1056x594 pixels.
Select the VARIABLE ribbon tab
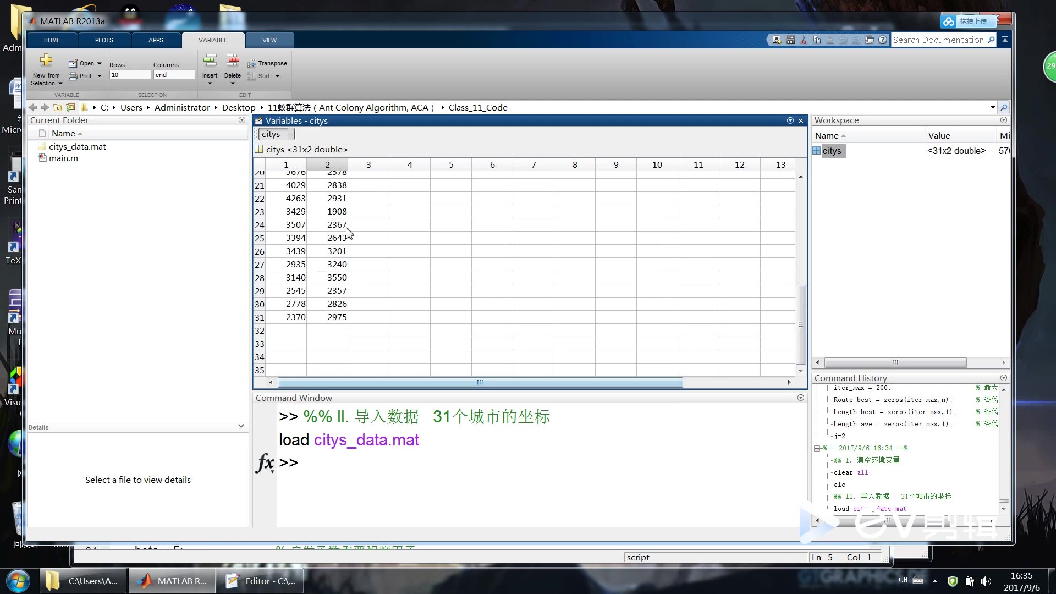[x=212, y=40]
